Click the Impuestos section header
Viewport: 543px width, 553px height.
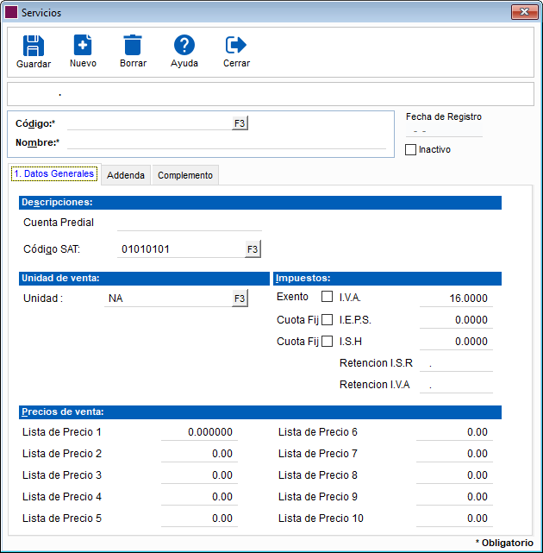[x=387, y=279]
